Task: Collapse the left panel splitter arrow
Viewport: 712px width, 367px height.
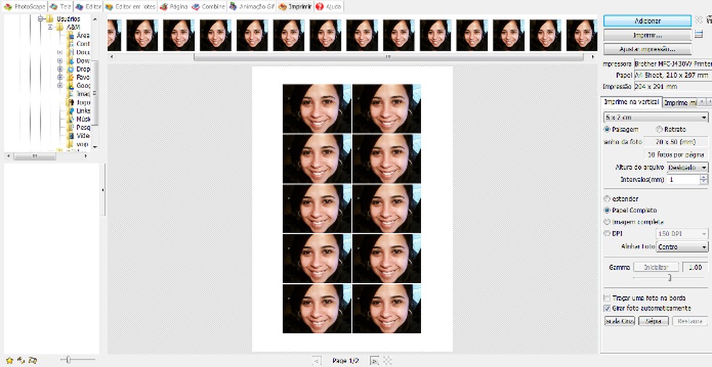Action: tap(103, 189)
